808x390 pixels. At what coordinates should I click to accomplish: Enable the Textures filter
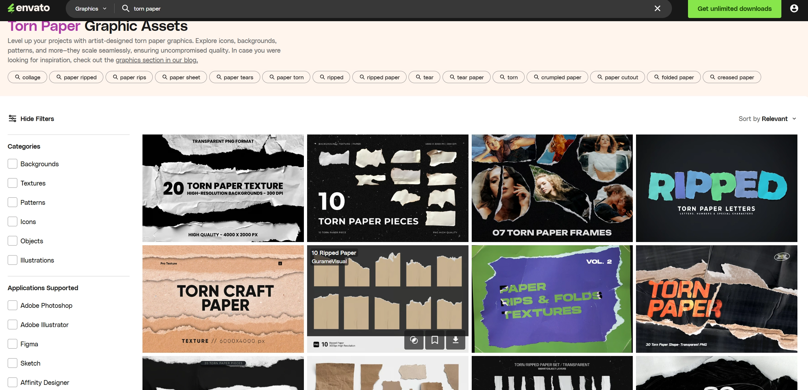coord(12,183)
